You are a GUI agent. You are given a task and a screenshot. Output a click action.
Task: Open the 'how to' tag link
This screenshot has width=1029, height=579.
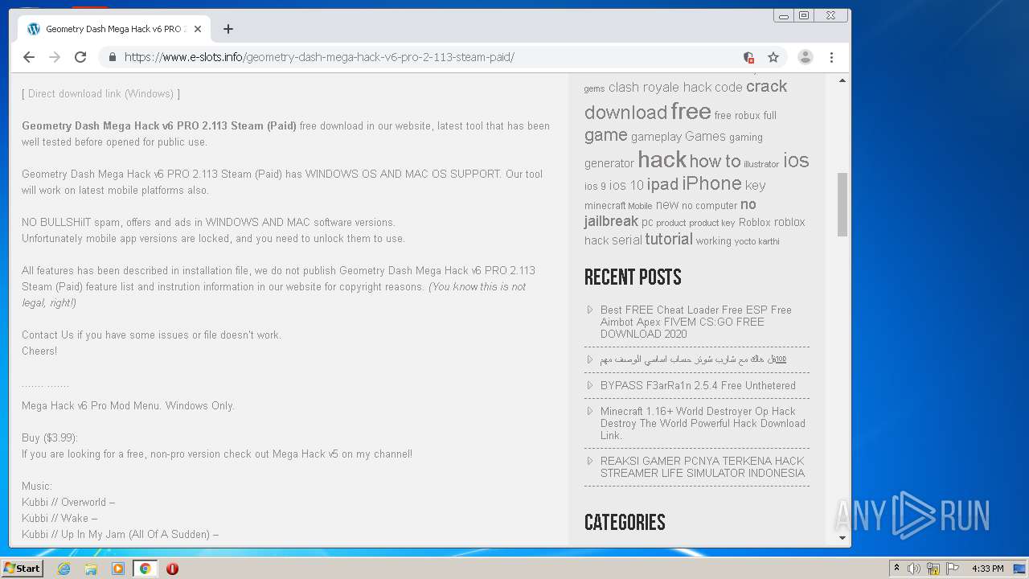[x=715, y=161]
